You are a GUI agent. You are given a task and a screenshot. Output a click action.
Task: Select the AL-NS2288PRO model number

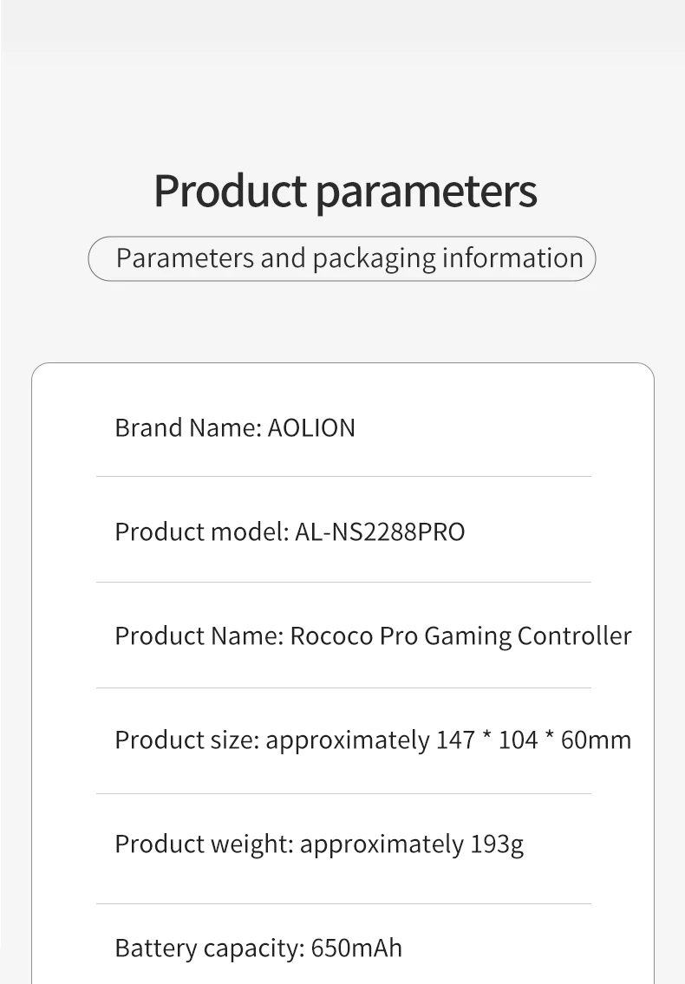(x=380, y=531)
